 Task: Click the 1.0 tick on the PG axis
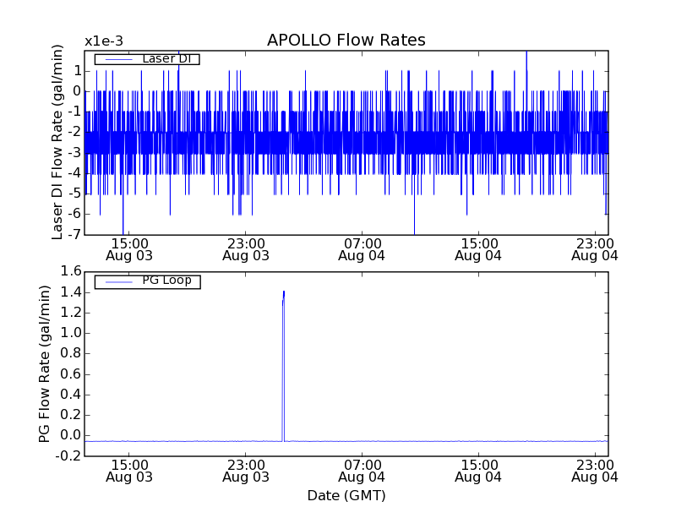pyautogui.click(x=69, y=333)
